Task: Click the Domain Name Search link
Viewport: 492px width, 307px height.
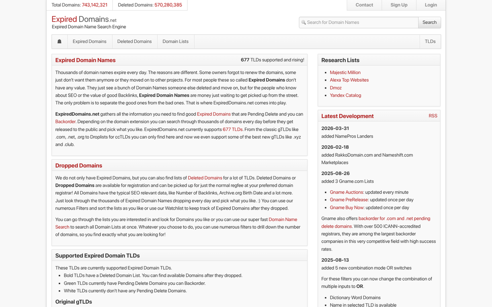Action: pyautogui.click(x=282, y=219)
